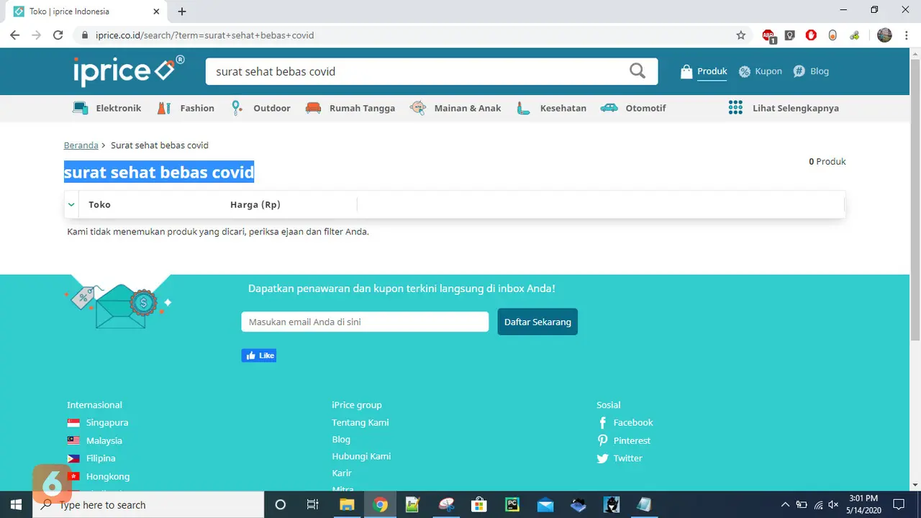This screenshot has height=518, width=921.
Task: Open the Kesehatan category
Action: coord(551,108)
